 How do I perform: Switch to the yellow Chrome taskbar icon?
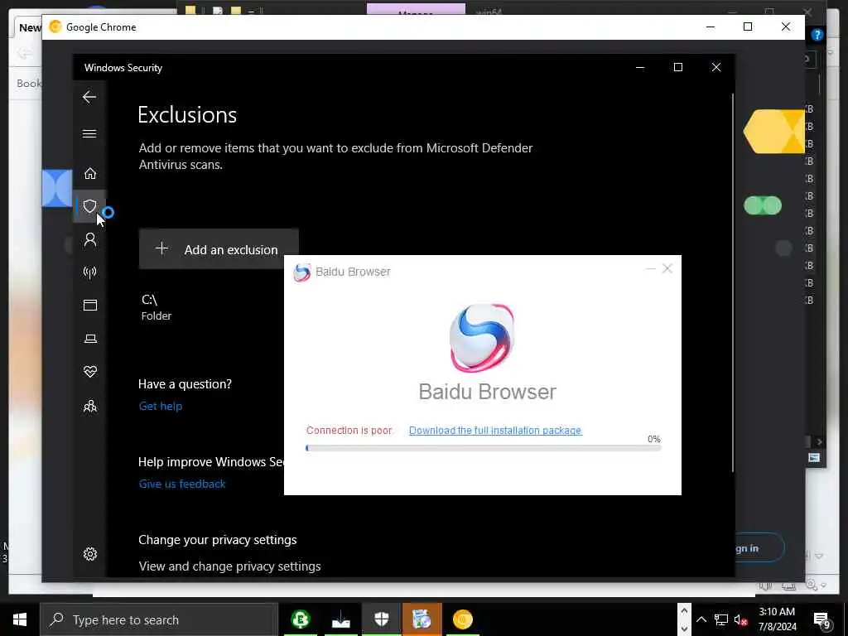(463, 619)
